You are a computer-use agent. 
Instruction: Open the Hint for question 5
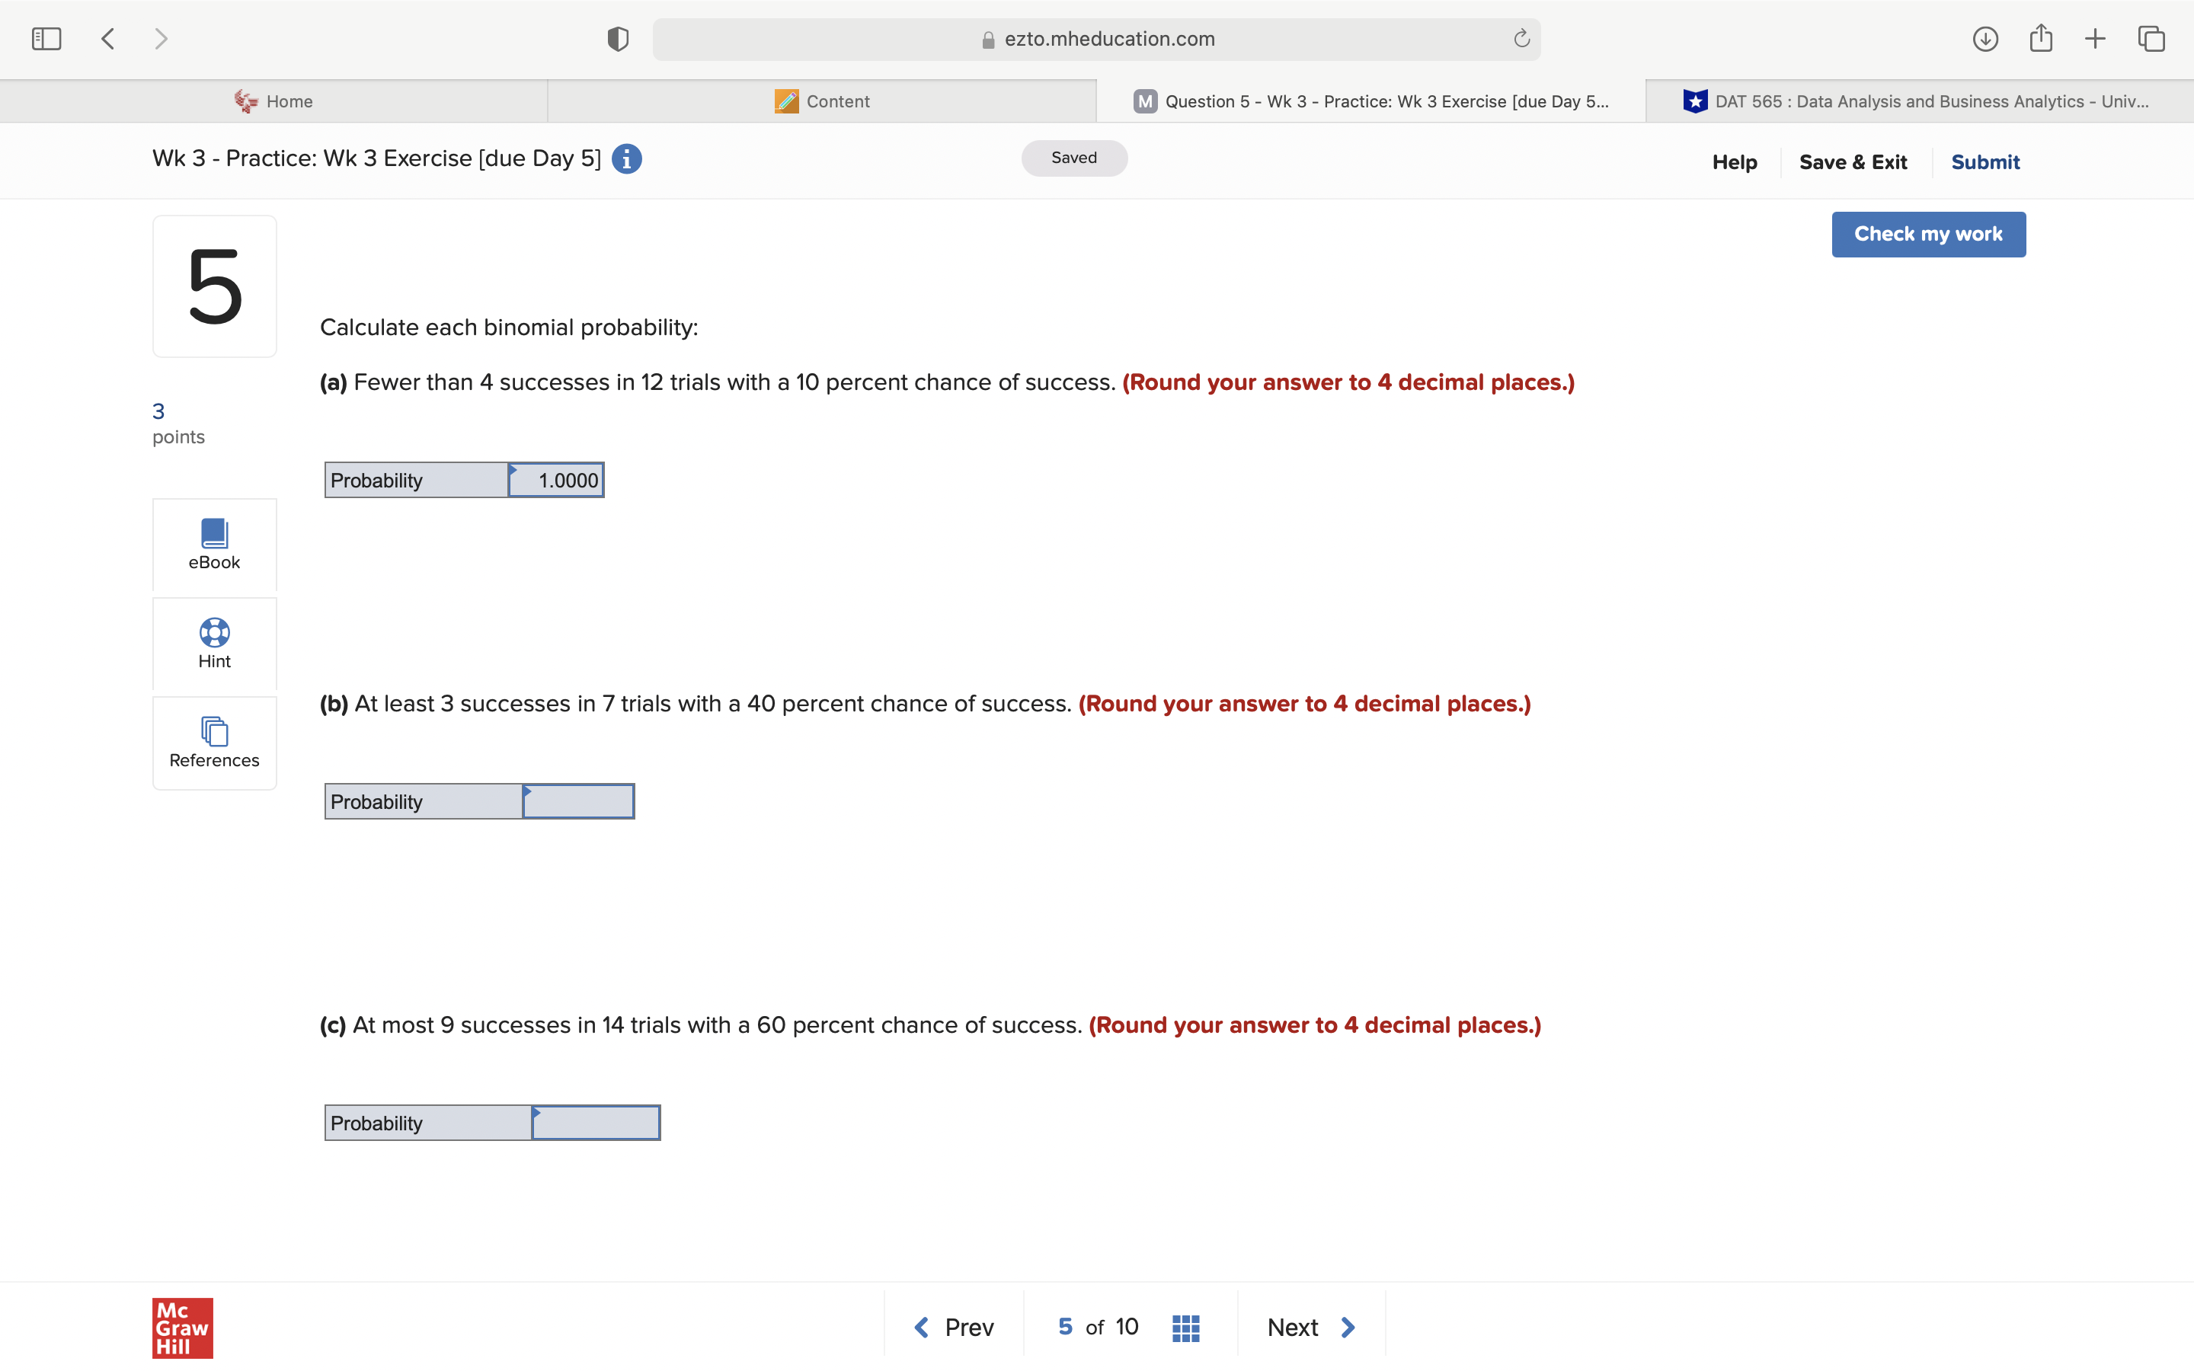coord(214,644)
